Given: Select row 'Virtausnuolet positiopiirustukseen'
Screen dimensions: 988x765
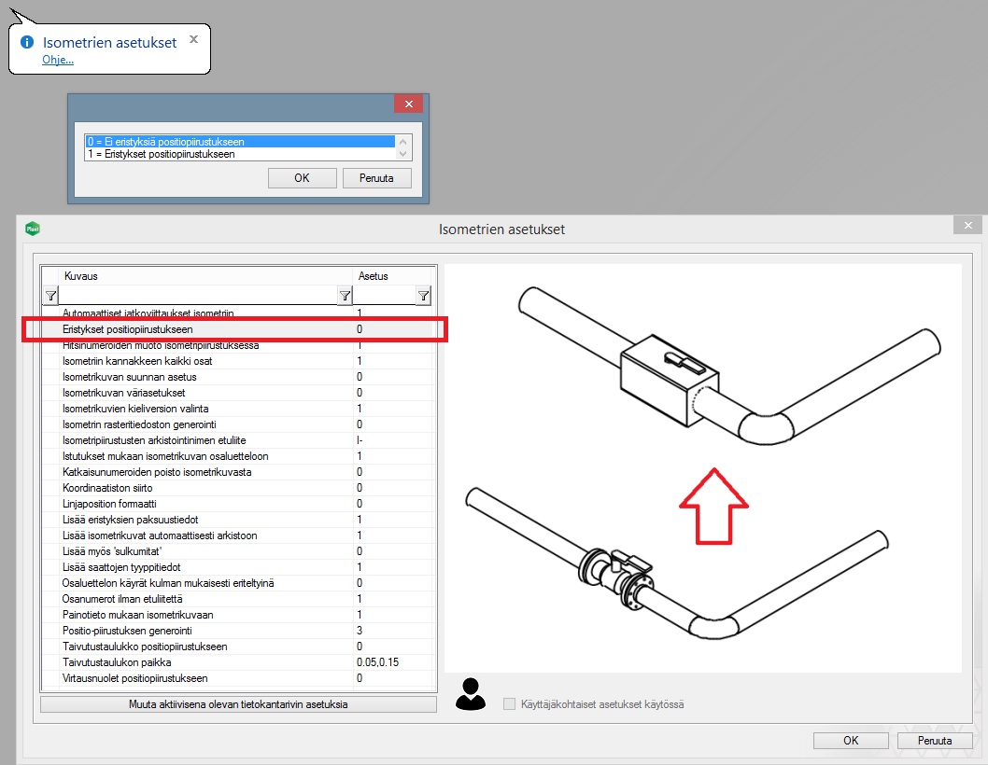Looking at the screenshot, I should pos(238,678).
